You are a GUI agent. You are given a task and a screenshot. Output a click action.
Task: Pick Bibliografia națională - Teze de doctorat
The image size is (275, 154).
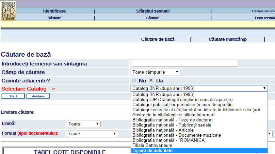173,120
